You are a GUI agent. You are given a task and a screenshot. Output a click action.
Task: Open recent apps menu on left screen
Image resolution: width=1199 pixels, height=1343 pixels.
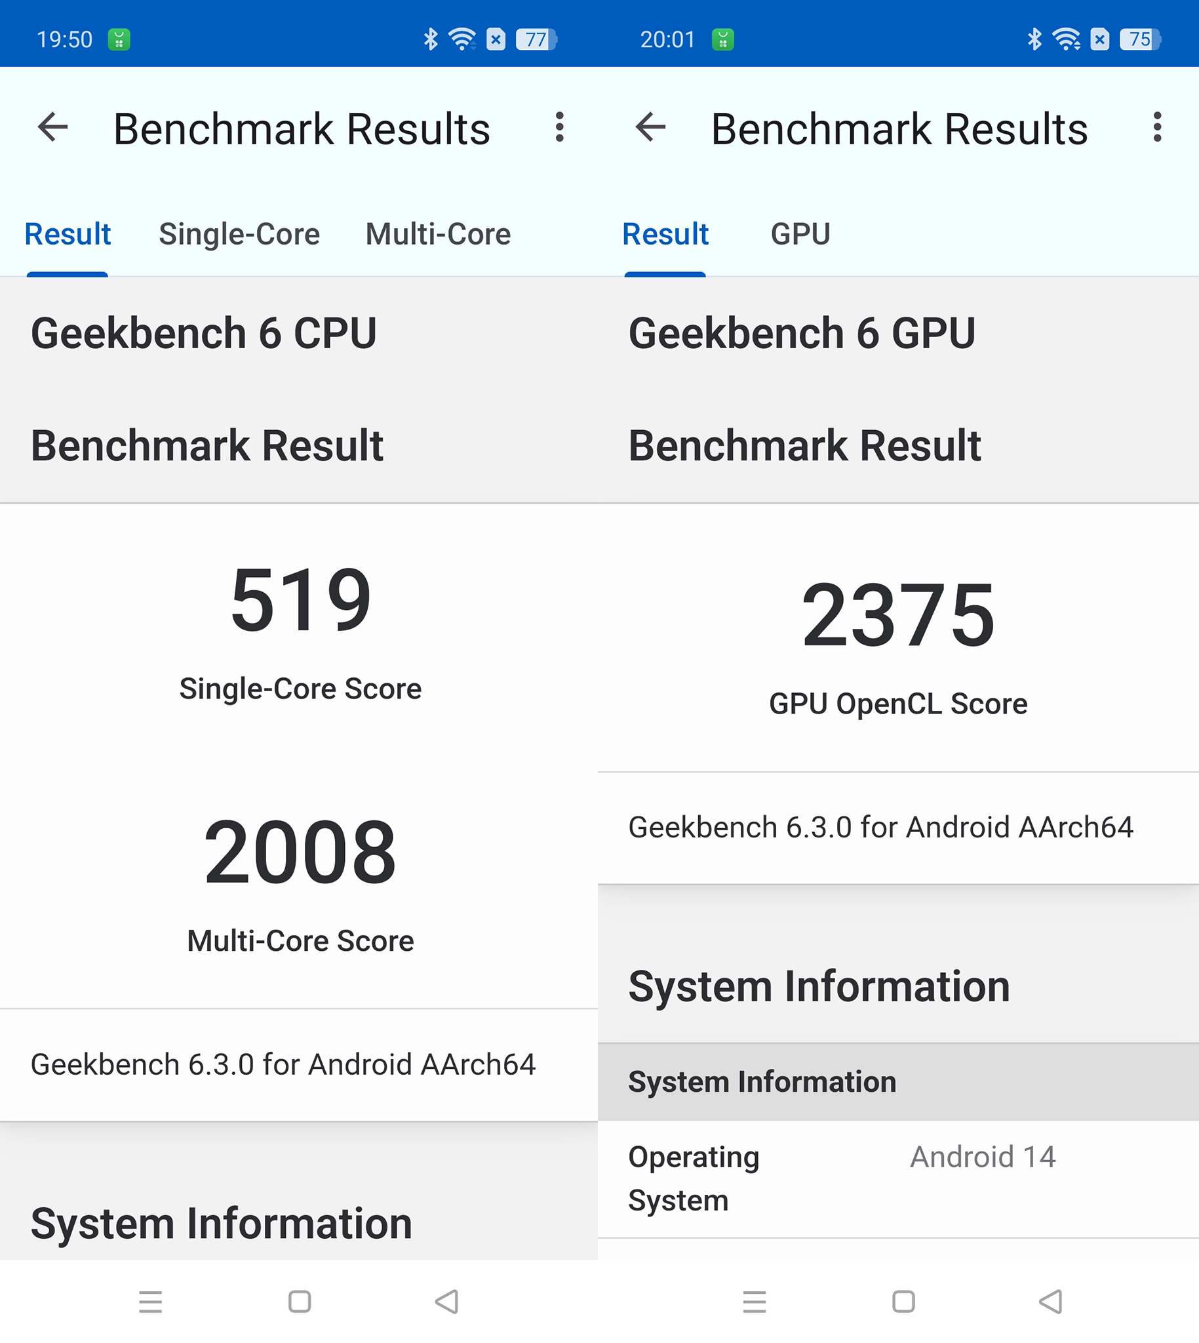[151, 1302]
